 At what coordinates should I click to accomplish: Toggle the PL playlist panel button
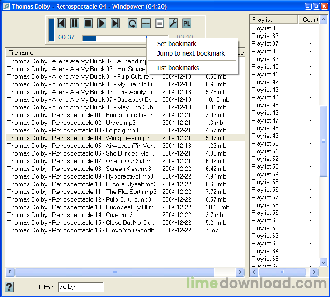186,24
